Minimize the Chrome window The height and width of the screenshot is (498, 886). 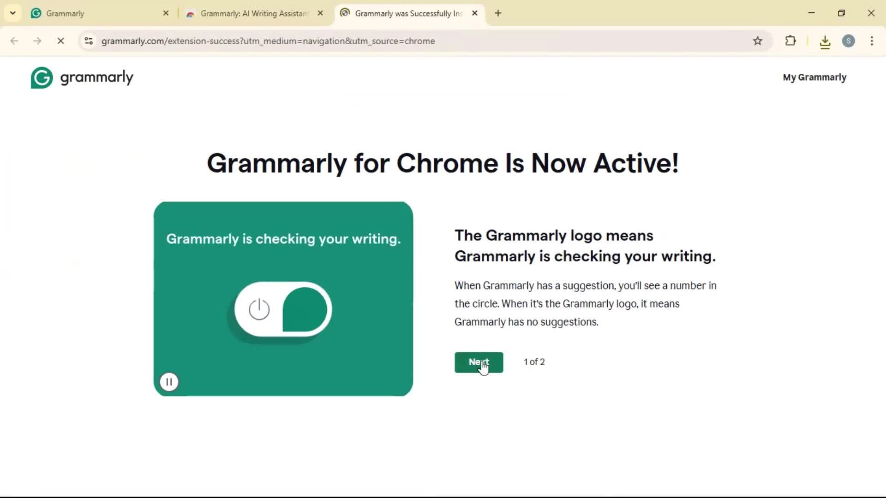click(812, 13)
